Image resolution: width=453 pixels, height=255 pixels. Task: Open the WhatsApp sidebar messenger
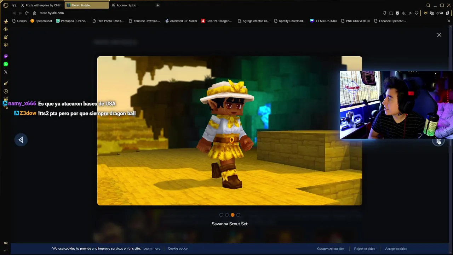coord(6,64)
